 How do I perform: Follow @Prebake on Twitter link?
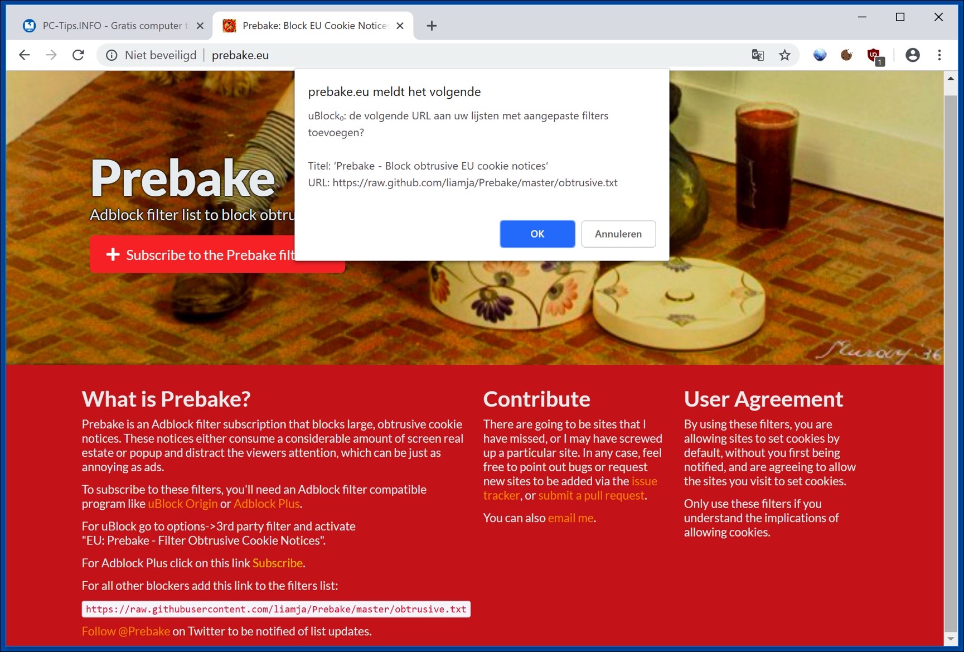[x=126, y=631]
